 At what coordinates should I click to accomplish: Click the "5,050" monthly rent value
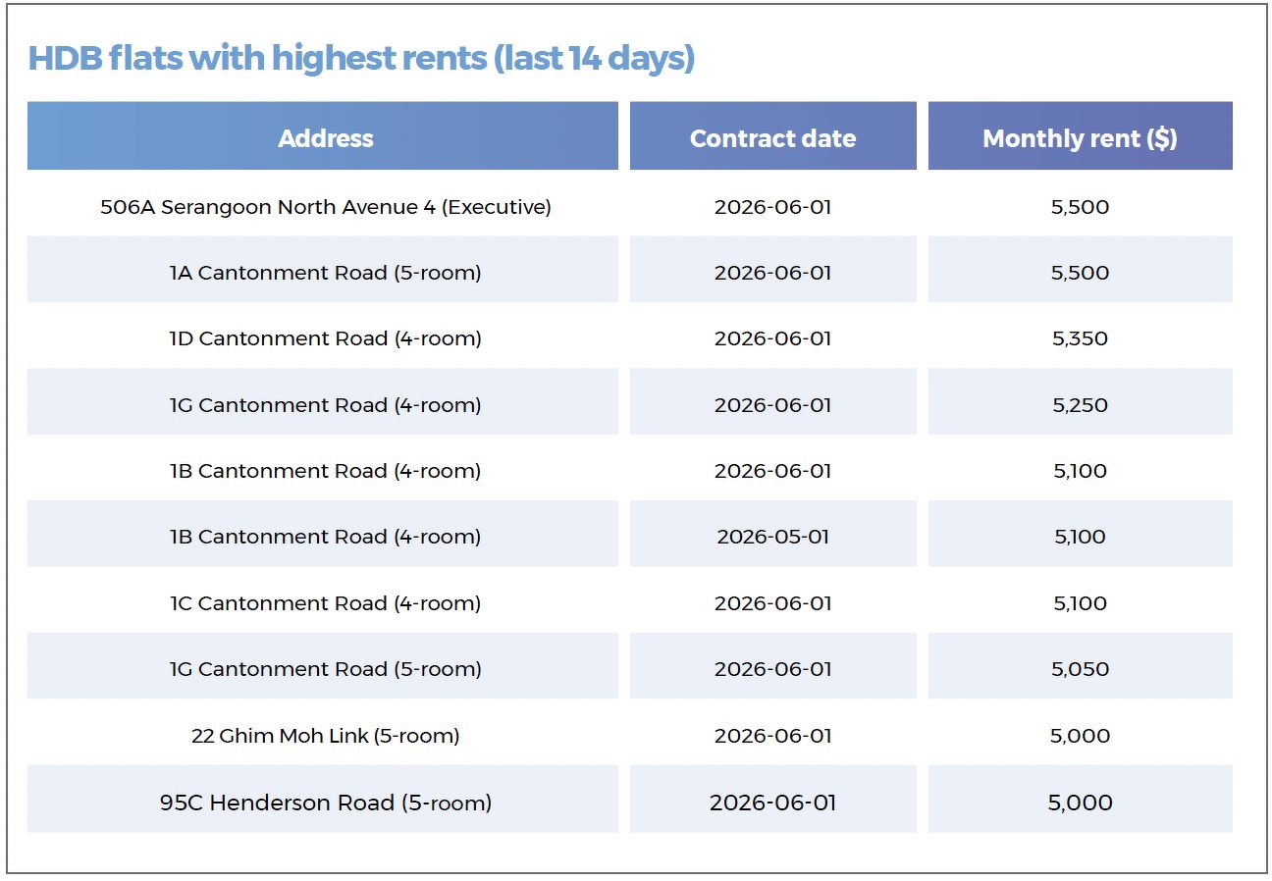click(x=1081, y=669)
